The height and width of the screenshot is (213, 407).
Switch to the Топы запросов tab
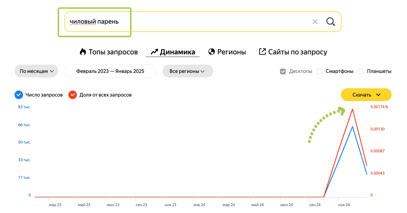pos(113,52)
